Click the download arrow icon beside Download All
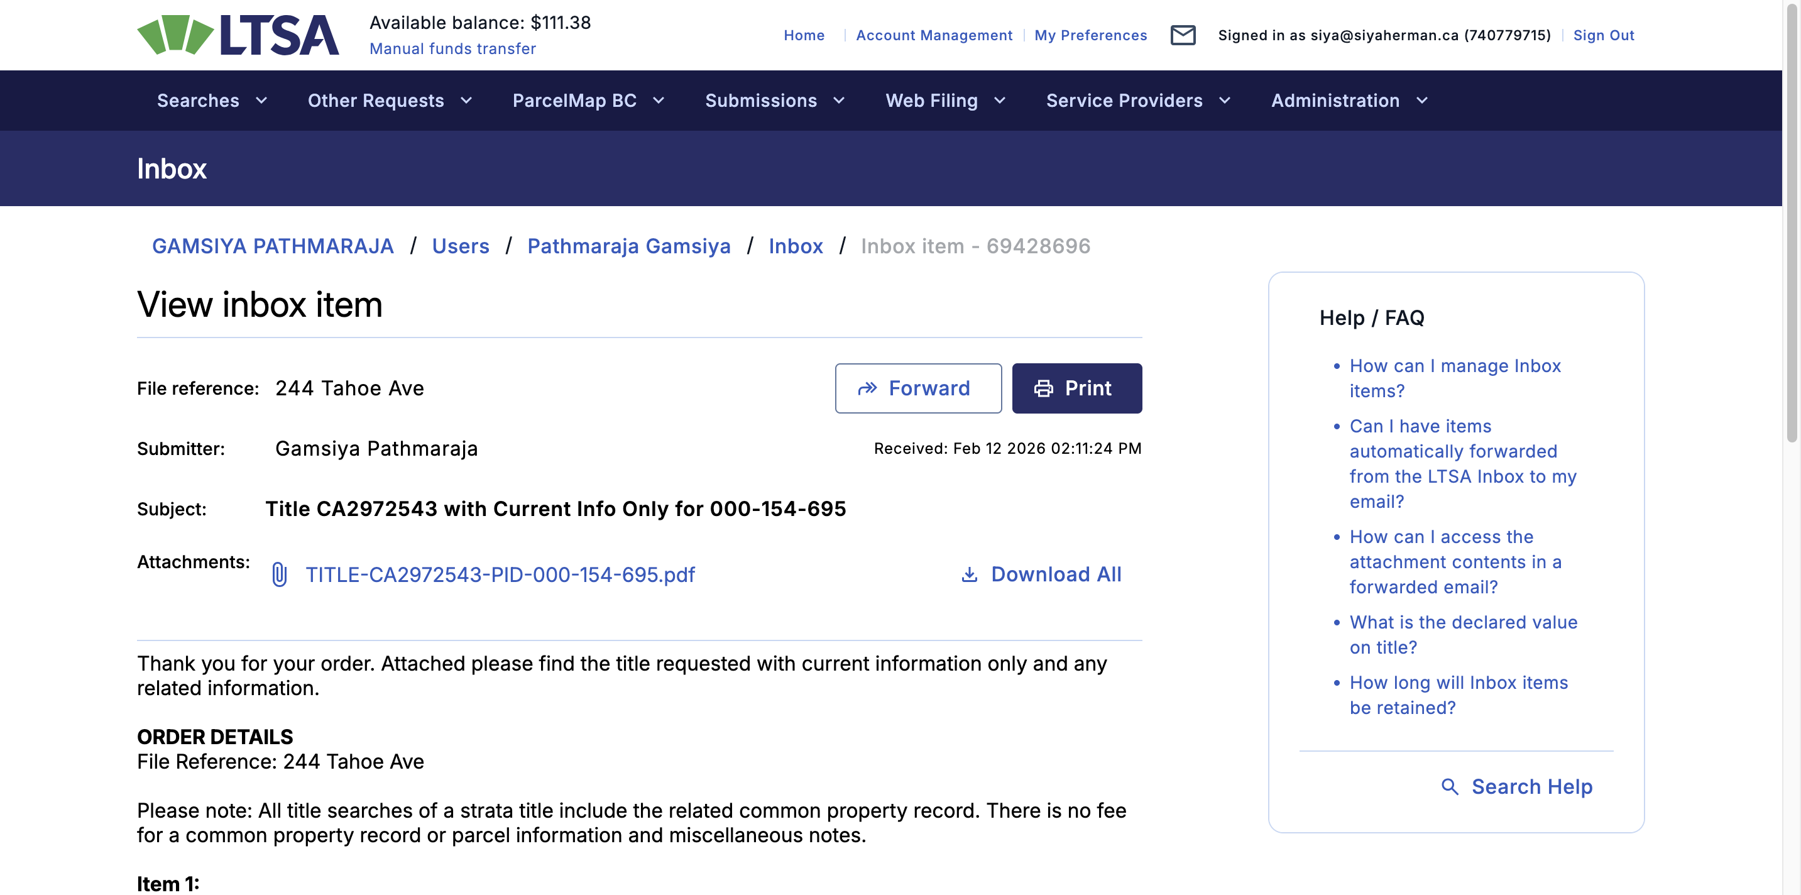This screenshot has height=895, width=1801. (x=969, y=574)
